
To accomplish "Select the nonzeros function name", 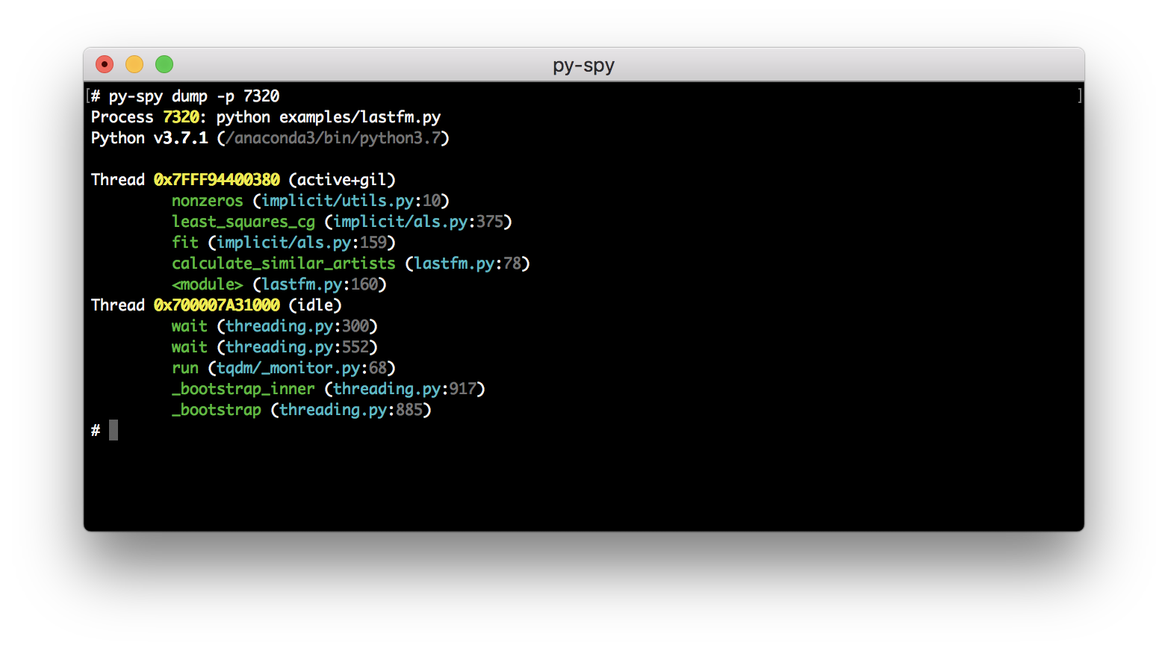I will click(x=207, y=200).
